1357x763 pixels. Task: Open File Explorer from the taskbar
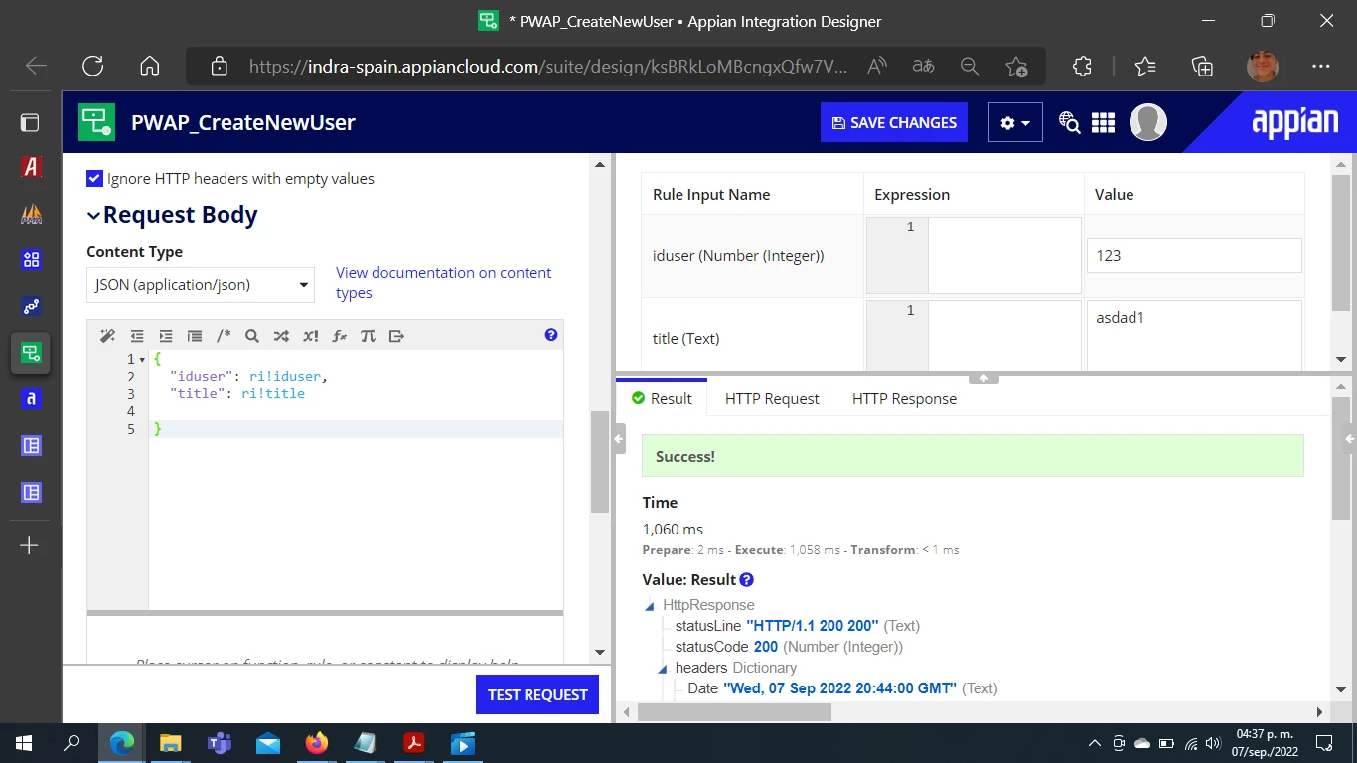pyautogui.click(x=171, y=742)
